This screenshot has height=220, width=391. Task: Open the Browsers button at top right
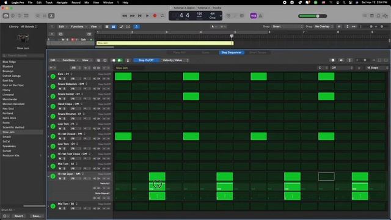pos(386,16)
